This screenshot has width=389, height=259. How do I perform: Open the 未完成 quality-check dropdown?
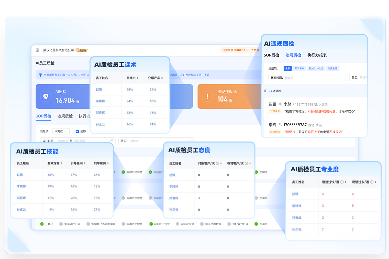coord(60,131)
